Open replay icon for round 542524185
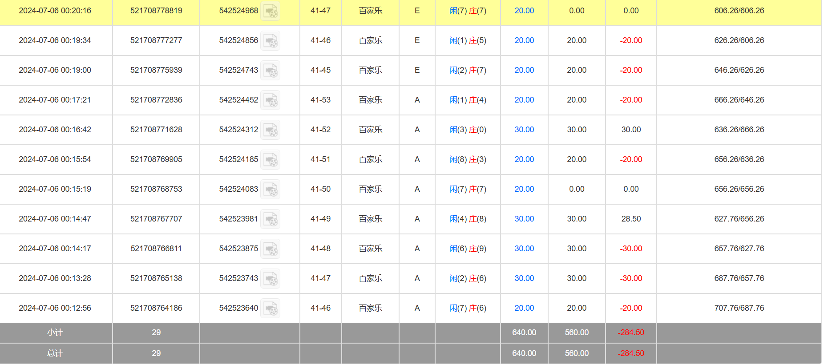This screenshot has height=364, width=824. 270,160
